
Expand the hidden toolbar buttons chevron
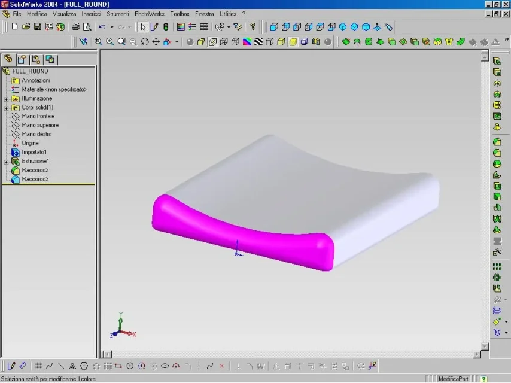pyautogui.click(x=507, y=39)
